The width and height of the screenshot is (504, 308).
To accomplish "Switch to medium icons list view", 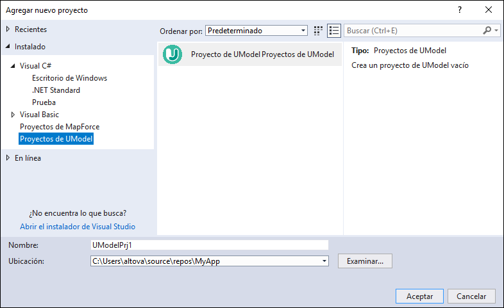I will tap(334, 31).
